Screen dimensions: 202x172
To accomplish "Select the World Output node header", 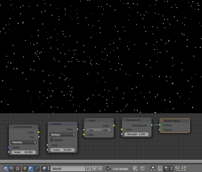I will point(174,121).
